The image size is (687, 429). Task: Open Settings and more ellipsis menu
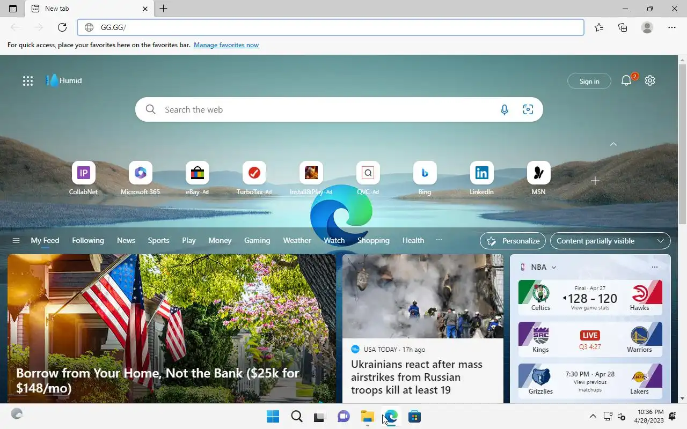[672, 27]
